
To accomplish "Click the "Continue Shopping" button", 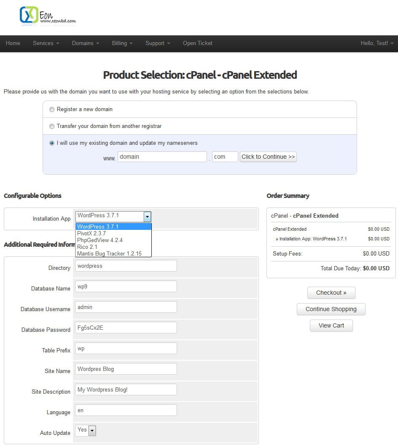I will [x=331, y=309].
